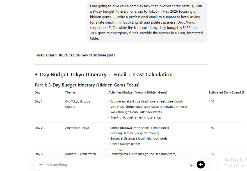
Task: Click the bold Yanaka Ginza text
Action: [131, 101]
